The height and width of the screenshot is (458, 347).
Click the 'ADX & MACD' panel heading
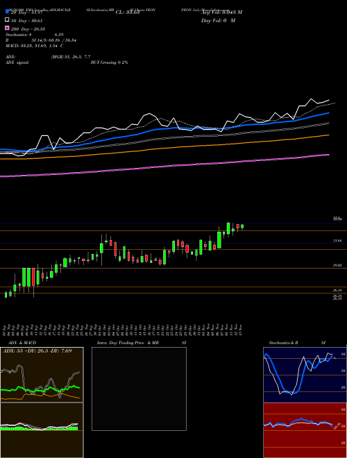click(x=22, y=343)
